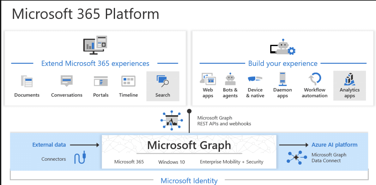Click the Conversations label
This screenshot has width=376, height=185.
pyautogui.click(x=67, y=95)
